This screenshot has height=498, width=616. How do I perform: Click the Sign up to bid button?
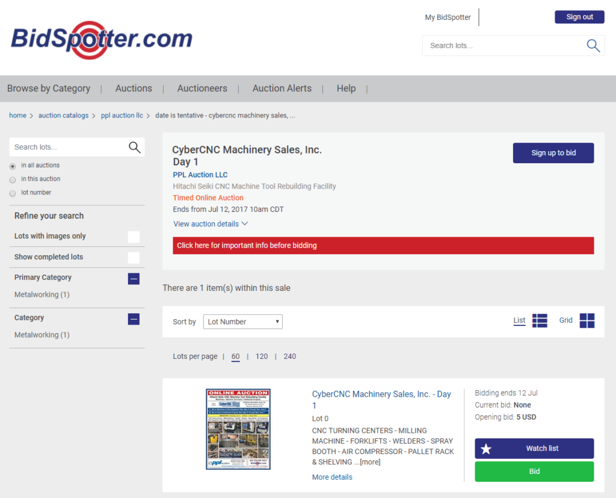click(x=553, y=153)
